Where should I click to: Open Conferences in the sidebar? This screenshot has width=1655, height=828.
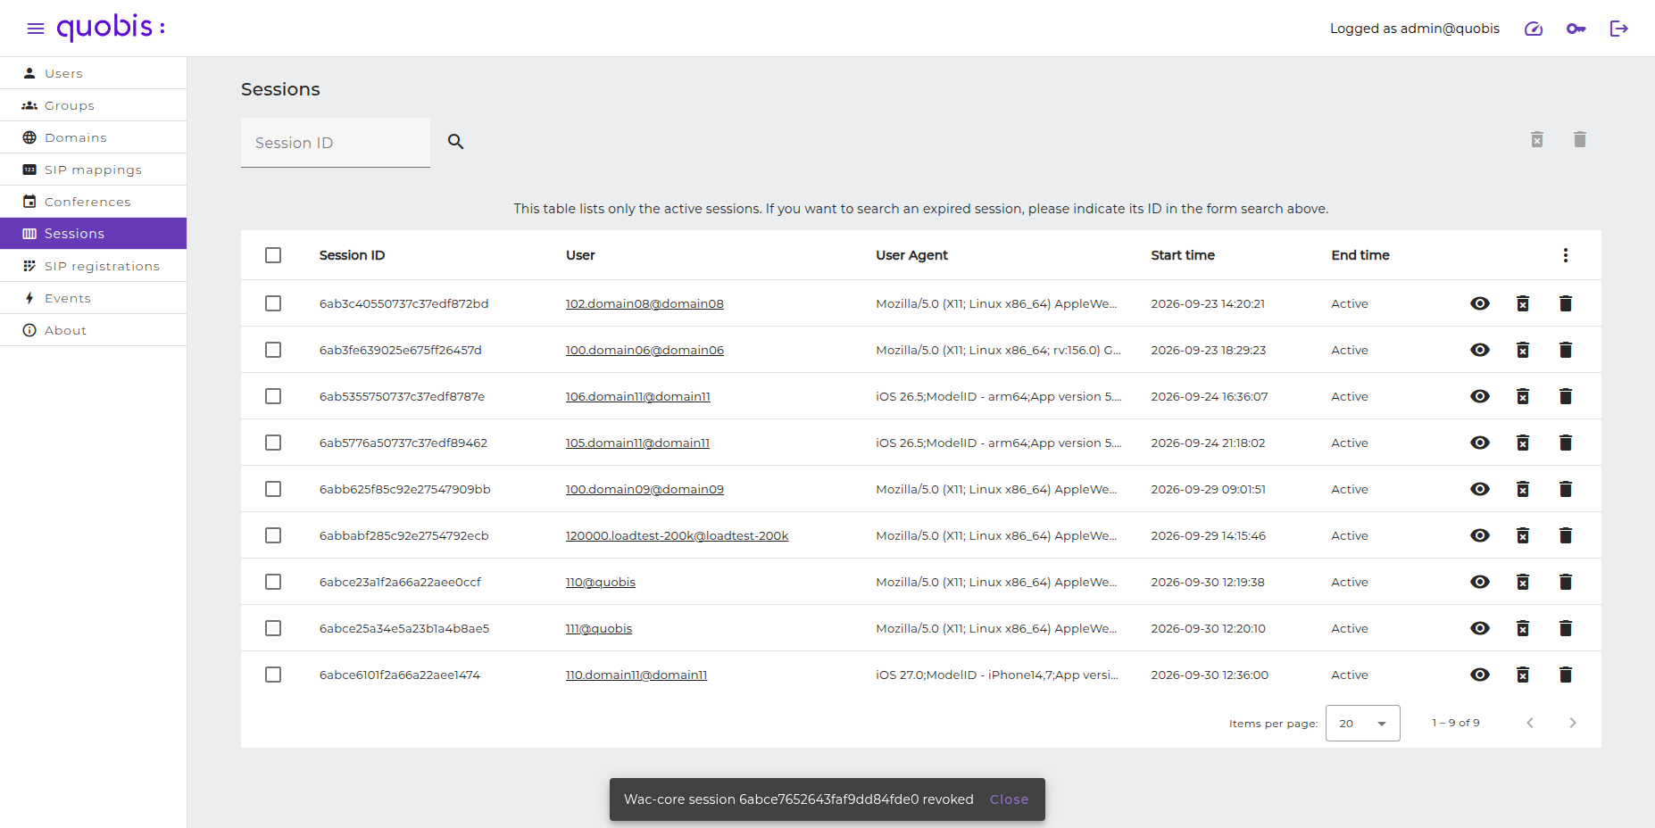pyautogui.click(x=94, y=202)
